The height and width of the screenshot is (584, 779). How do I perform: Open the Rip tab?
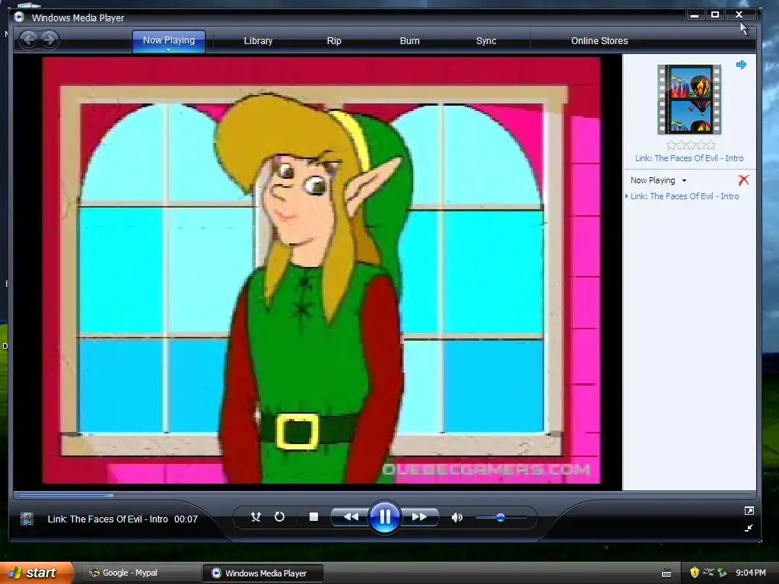pos(334,41)
